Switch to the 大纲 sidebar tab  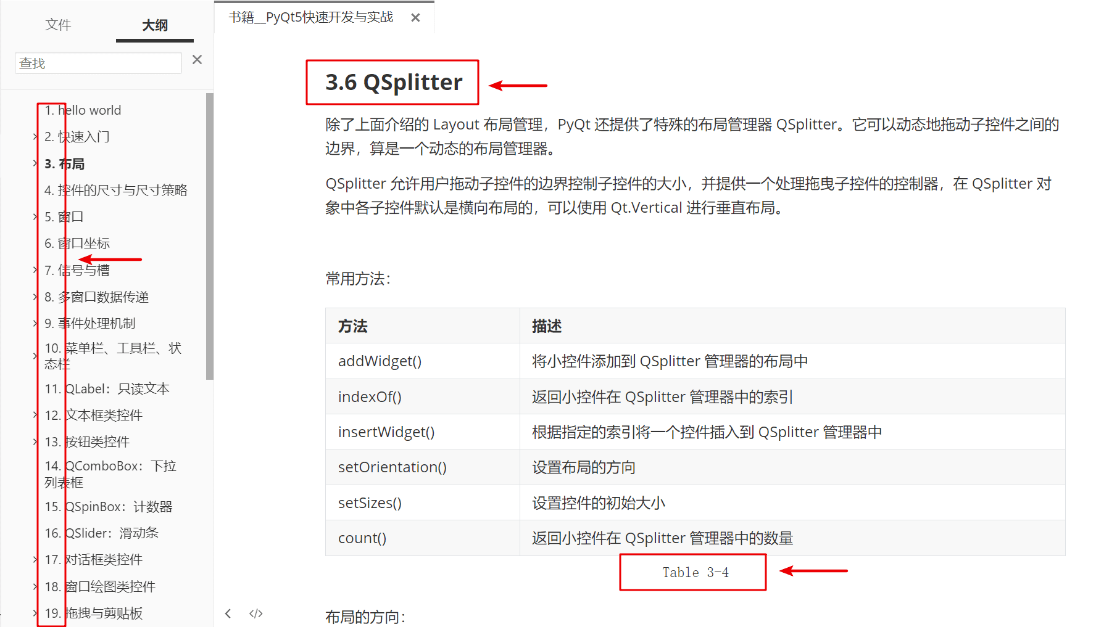155,25
